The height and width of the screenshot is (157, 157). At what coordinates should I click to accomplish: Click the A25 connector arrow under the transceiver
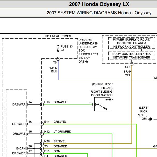tap(132, 64)
